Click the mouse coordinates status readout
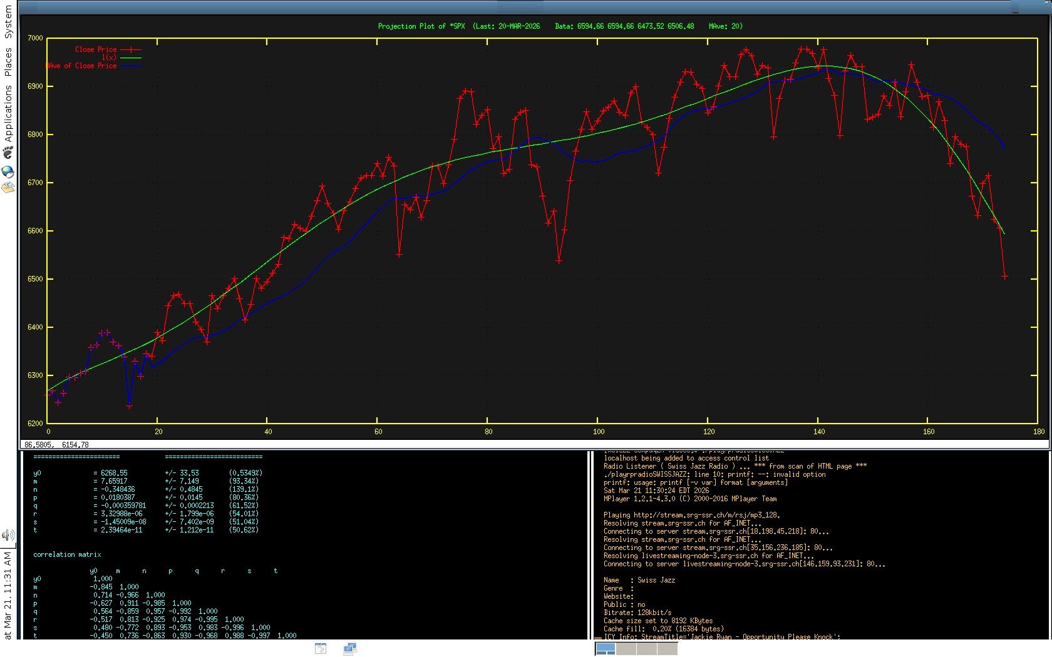 tap(56, 445)
